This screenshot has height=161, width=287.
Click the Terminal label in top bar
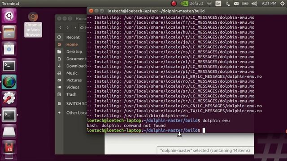coord(10,4)
